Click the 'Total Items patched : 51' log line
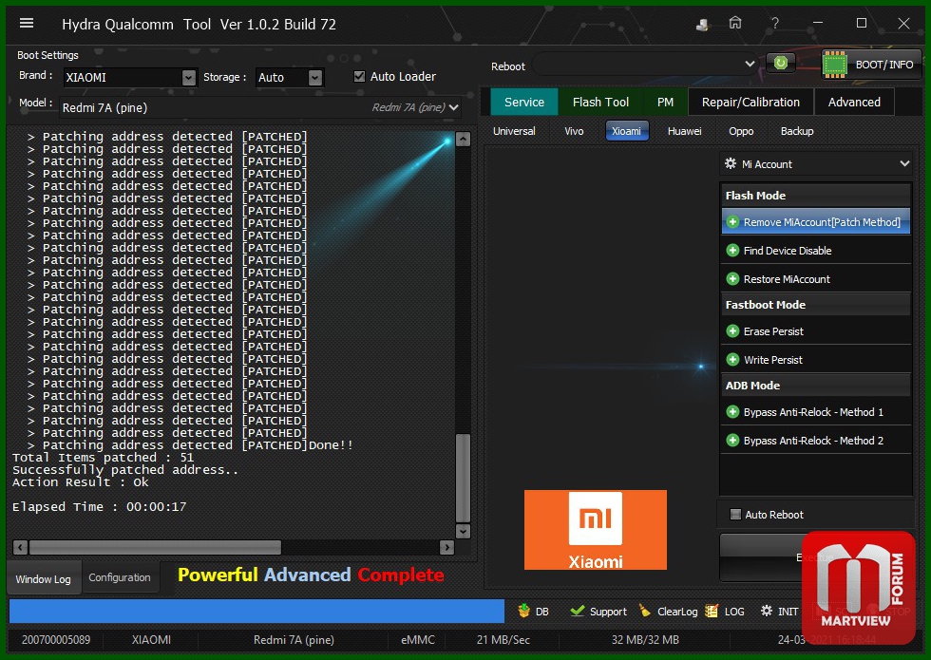The width and height of the screenshot is (931, 660). point(104,458)
